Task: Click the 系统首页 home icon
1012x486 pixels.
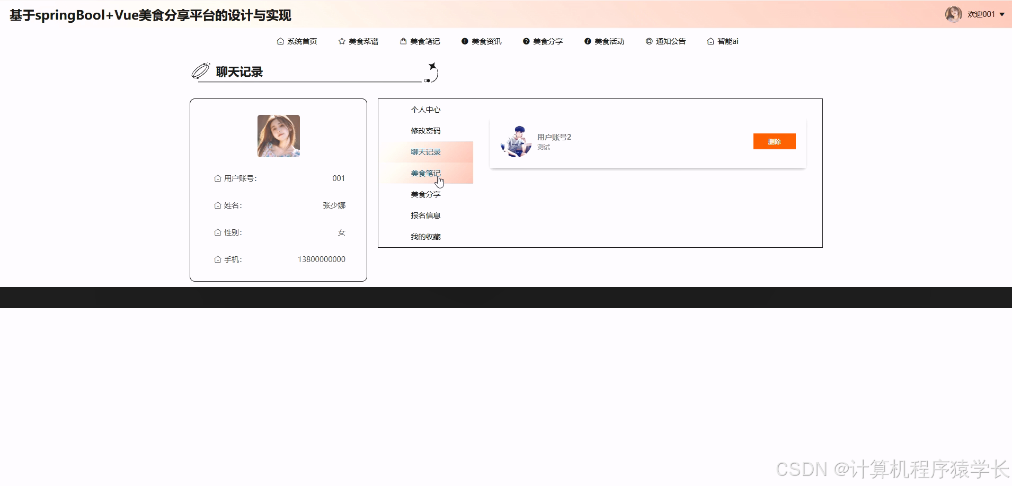Action: coord(280,41)
